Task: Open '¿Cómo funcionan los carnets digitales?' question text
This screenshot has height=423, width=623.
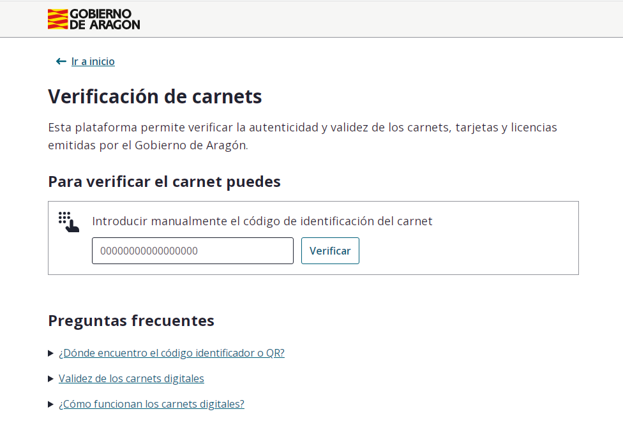Action: pyautogui.click(x=151, y=404)
